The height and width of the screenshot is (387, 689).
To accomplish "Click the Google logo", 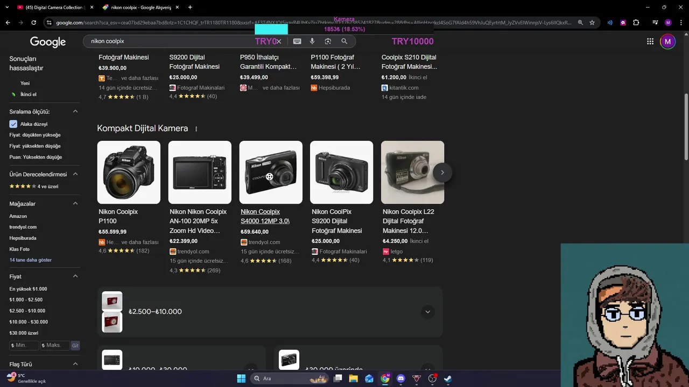I will click(x=48, y=42).
